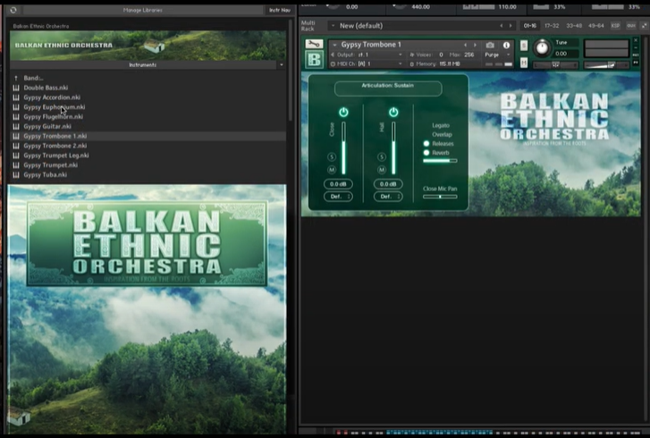Adjust the Reverb amount slider
The image size is (650, 438).
(440, 161)
